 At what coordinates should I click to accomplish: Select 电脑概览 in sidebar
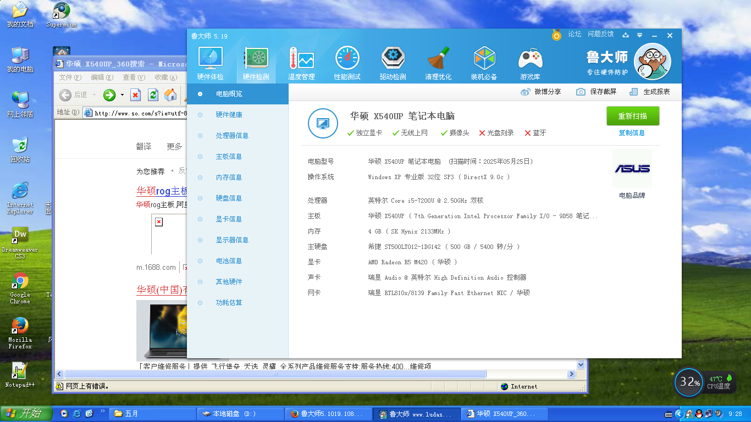(238, 94)
